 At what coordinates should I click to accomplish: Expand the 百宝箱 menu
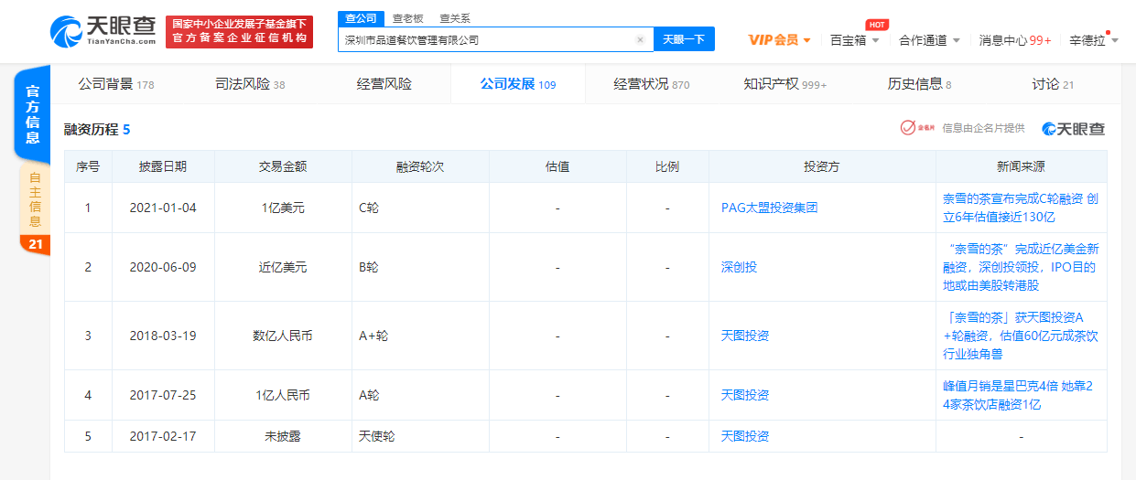[x=855, y=39]
